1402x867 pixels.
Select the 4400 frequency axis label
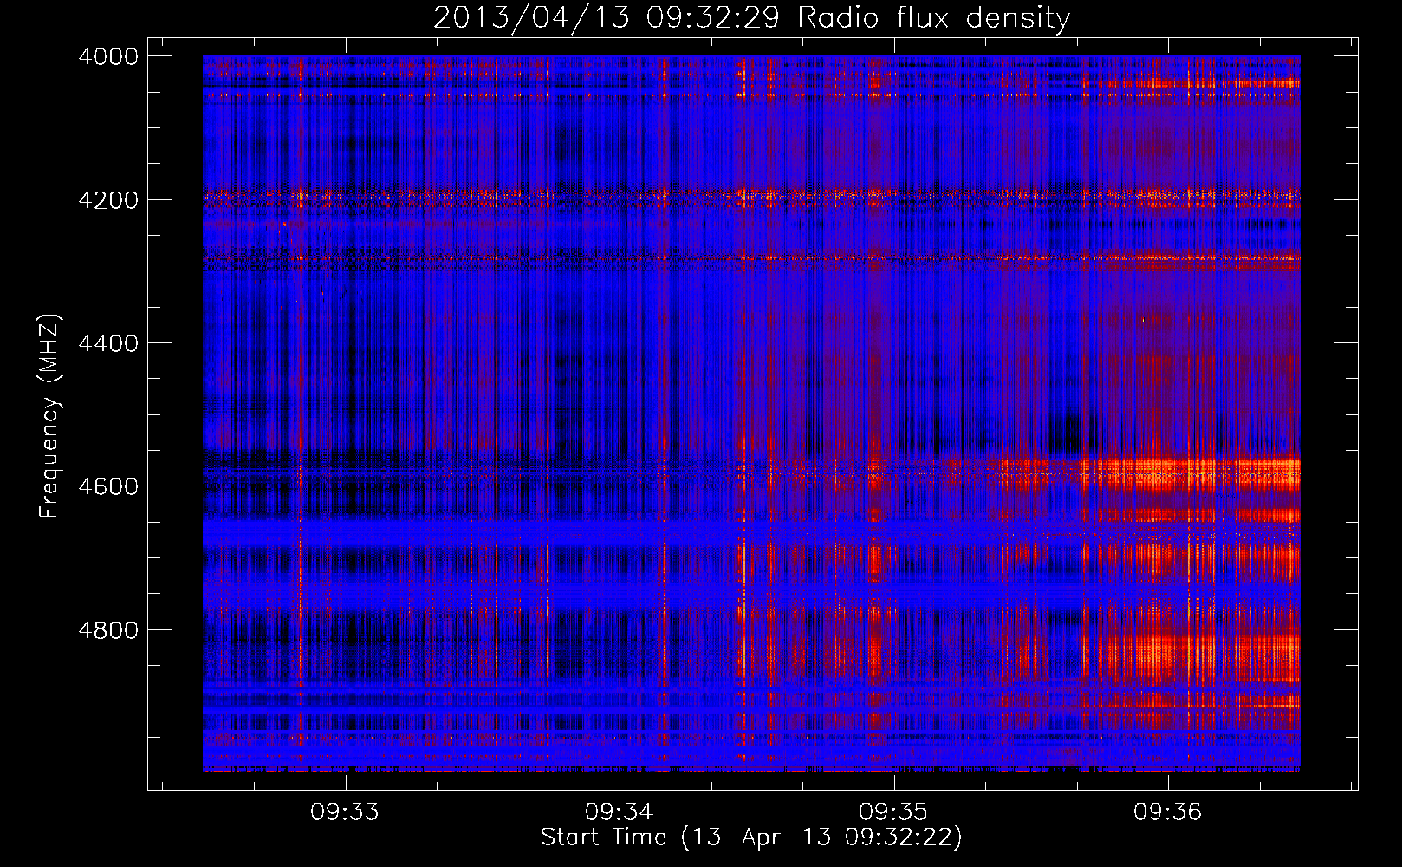(x=108, y=343)
